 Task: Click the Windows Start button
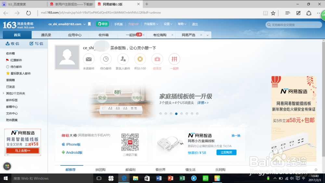pos(6,178)
